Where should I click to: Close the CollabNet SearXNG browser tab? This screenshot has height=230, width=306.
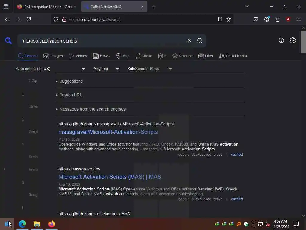(x=142, y=7)
